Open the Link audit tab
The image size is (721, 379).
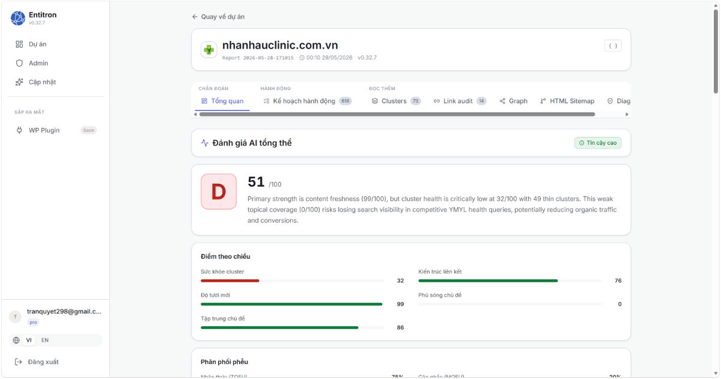pos(460,101)
